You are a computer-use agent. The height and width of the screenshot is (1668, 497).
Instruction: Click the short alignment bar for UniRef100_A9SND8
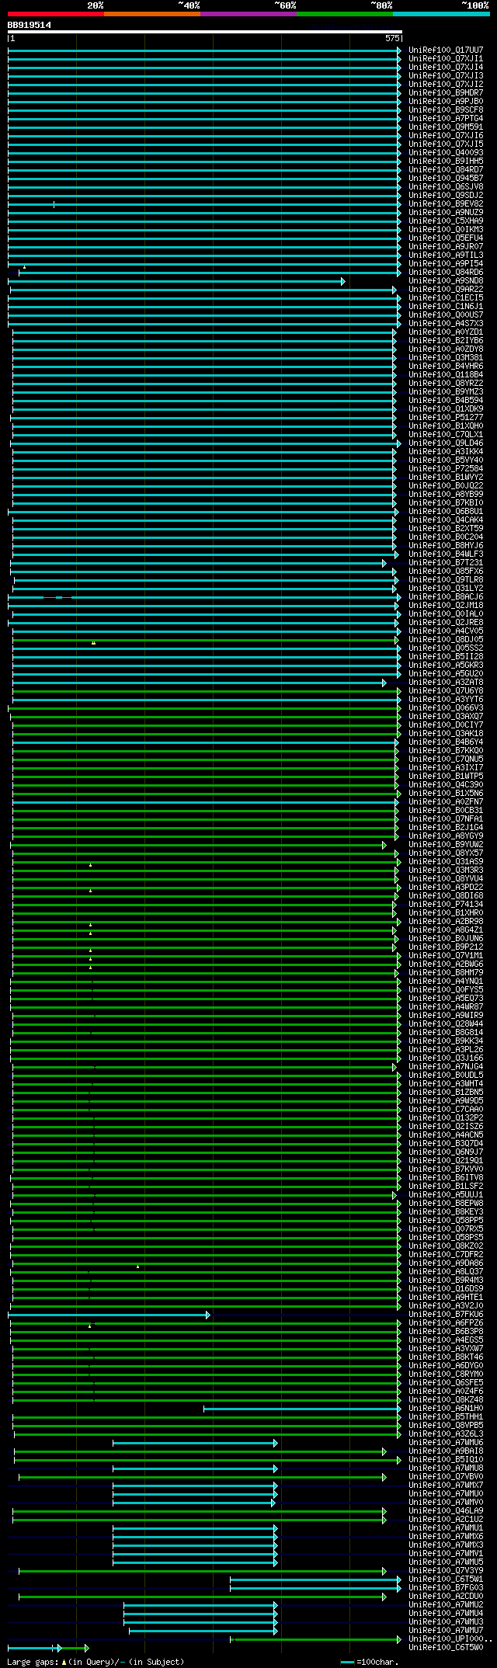pyautogui.click(x=176, y=281)
